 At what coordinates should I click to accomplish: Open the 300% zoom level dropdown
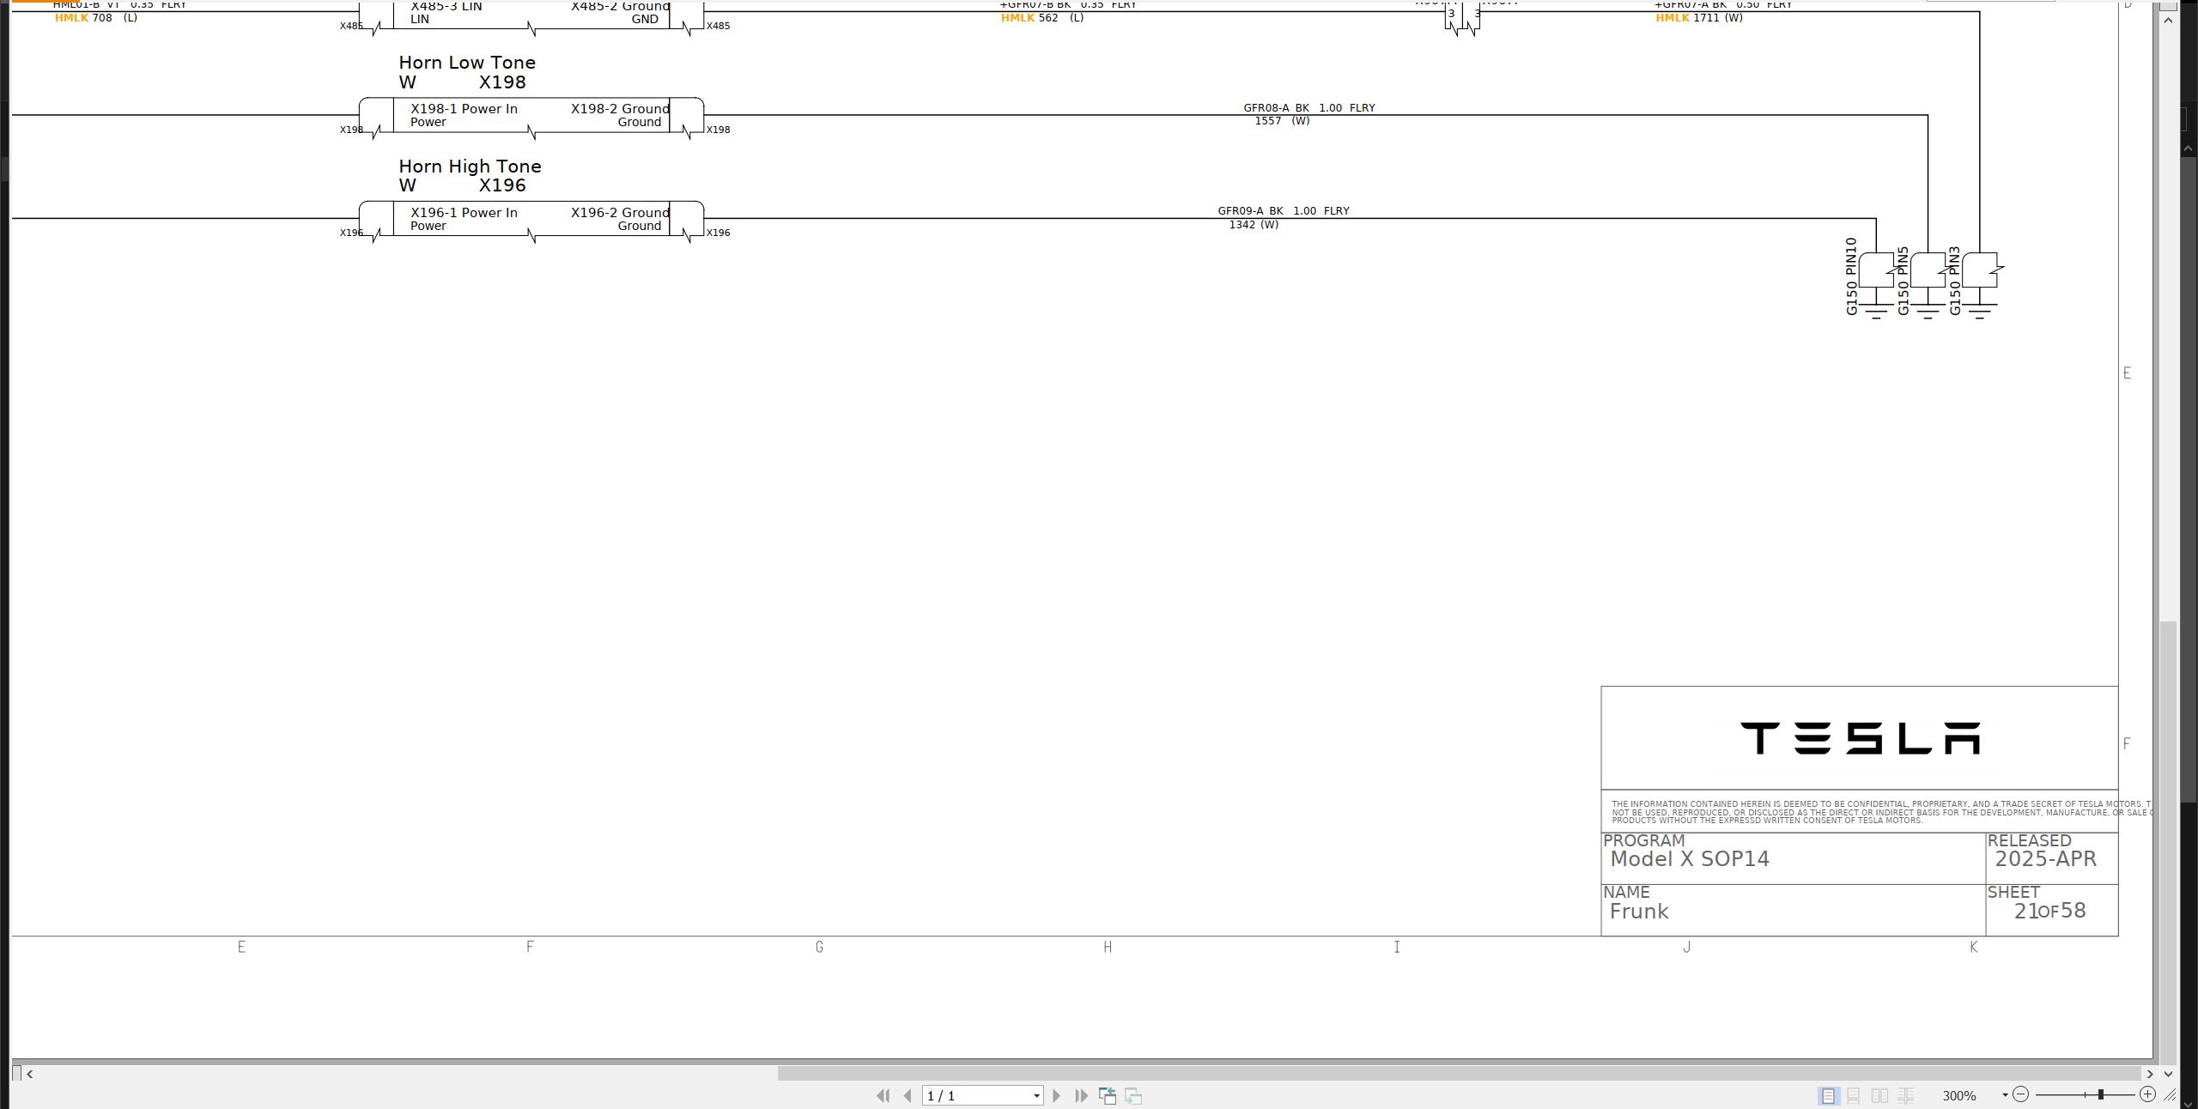[2005, 1095]
